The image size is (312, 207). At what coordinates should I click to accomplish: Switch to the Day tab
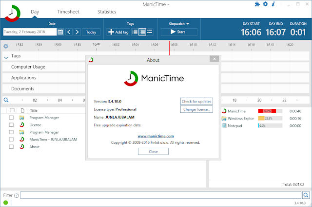35,12
